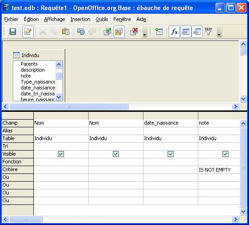Screen dimensions: 249x225
Task: Click Champ cell containing note
Action: tap(219, 123)
